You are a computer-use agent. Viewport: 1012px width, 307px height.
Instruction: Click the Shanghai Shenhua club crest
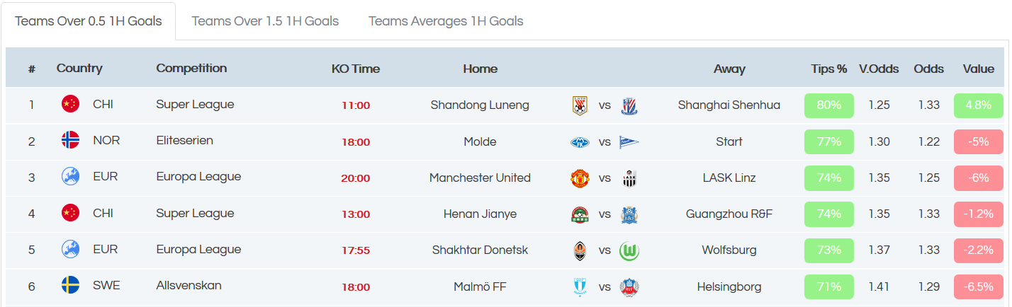click(629, 105)
